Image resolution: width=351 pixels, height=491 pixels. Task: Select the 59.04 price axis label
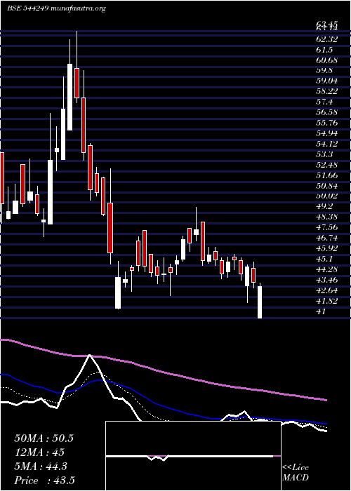(x=327, y=81)
